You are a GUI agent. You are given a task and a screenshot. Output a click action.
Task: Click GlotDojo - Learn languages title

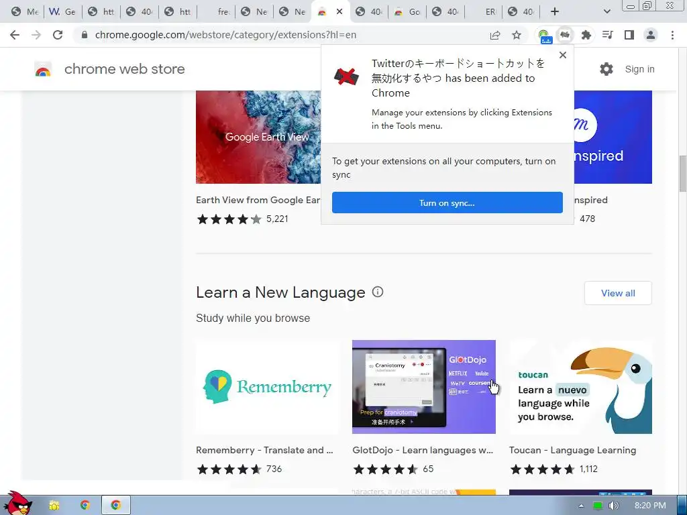coord(423,450)
